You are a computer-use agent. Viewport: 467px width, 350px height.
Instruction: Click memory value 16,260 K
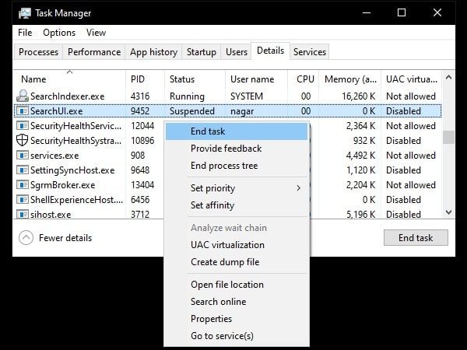tap(359, 96)
